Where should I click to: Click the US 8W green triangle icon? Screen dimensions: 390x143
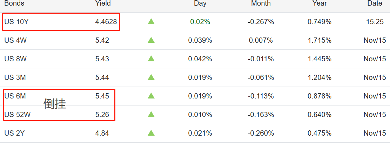(x=151, y=59)
